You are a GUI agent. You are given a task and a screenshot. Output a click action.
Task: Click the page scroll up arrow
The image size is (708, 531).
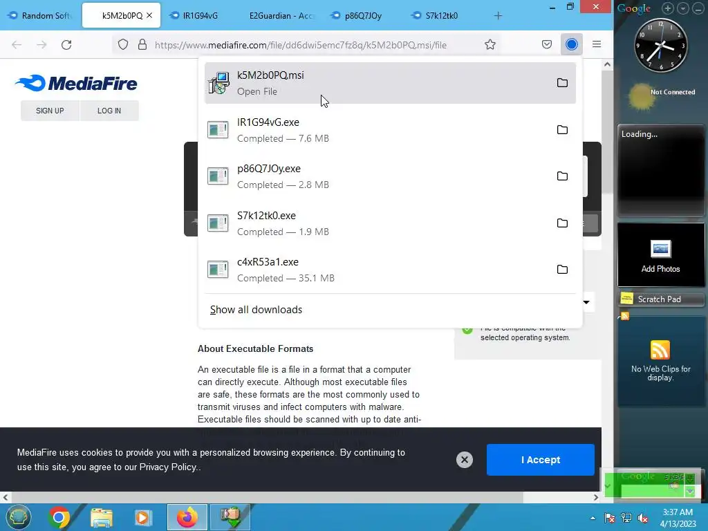(607, 64)
